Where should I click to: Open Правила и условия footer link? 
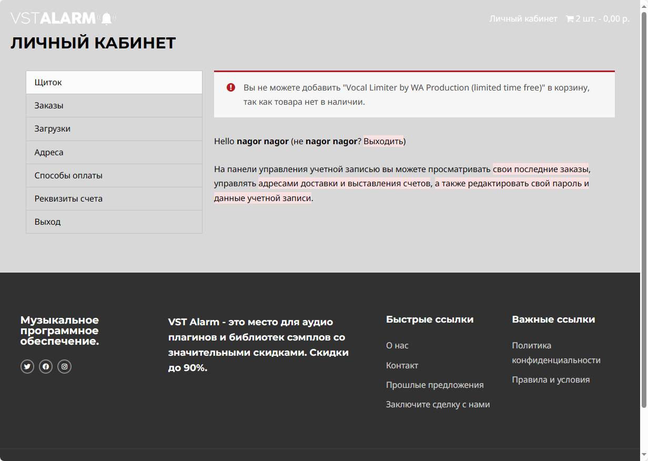coord(551,380)
